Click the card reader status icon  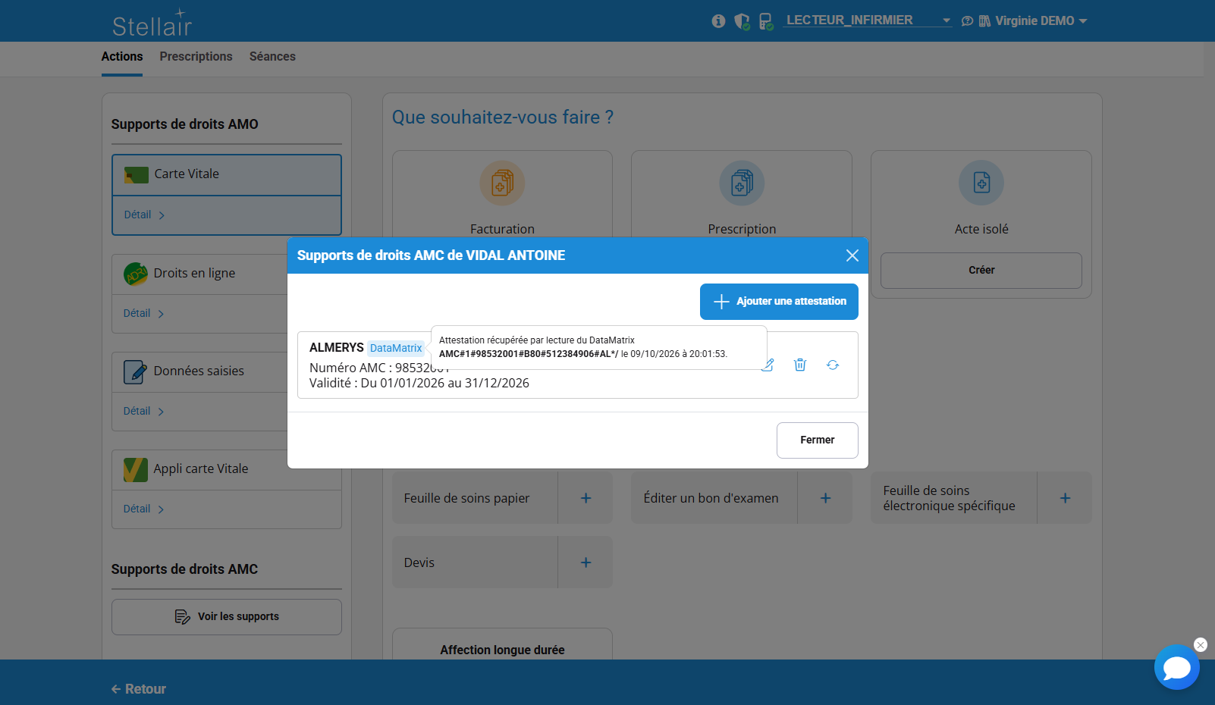tap(766, 21)
